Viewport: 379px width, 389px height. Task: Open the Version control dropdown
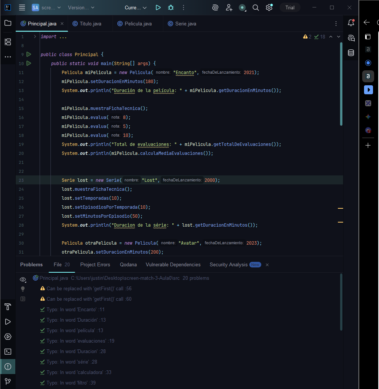81,8
